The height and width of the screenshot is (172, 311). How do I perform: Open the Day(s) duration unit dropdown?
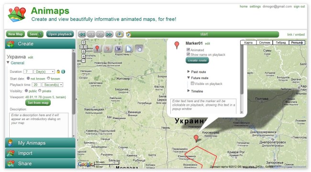[x=44, y=71]
